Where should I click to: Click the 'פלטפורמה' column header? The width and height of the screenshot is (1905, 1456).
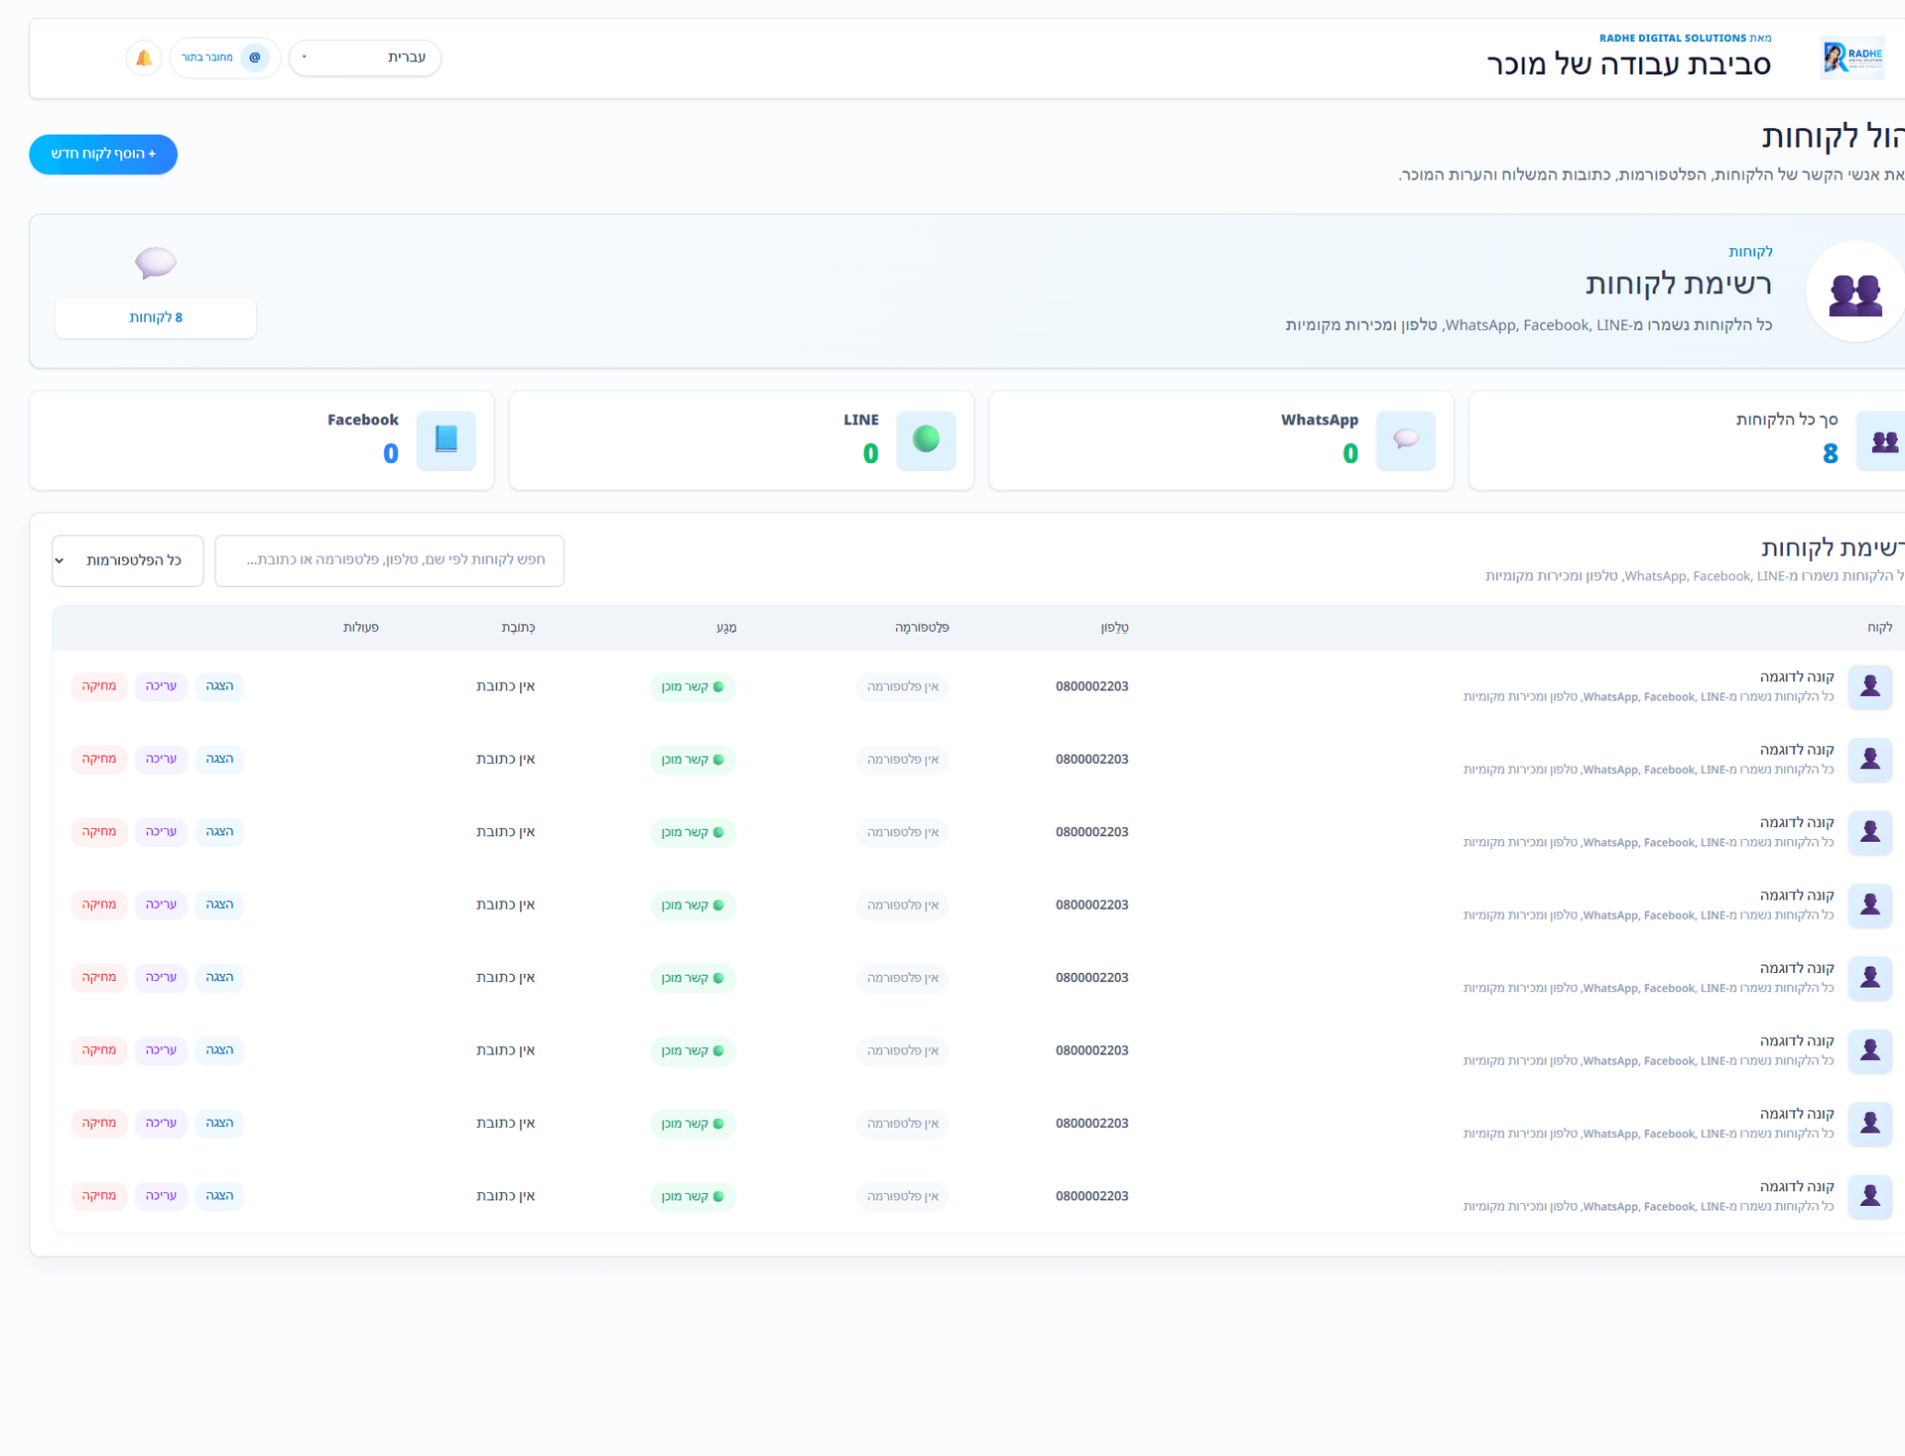(x=922, y=628)
